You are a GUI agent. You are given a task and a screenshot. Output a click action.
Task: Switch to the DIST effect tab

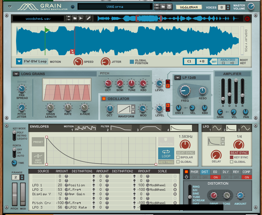205,172
